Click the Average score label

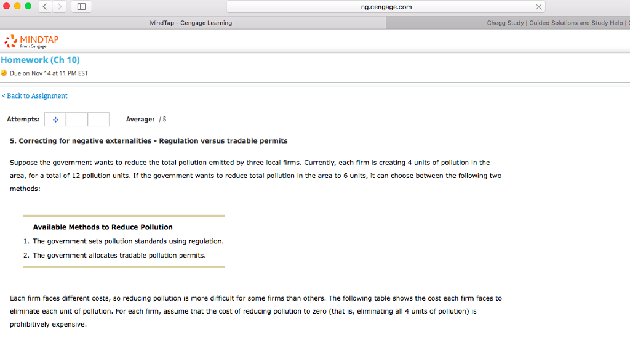(140, 120)
